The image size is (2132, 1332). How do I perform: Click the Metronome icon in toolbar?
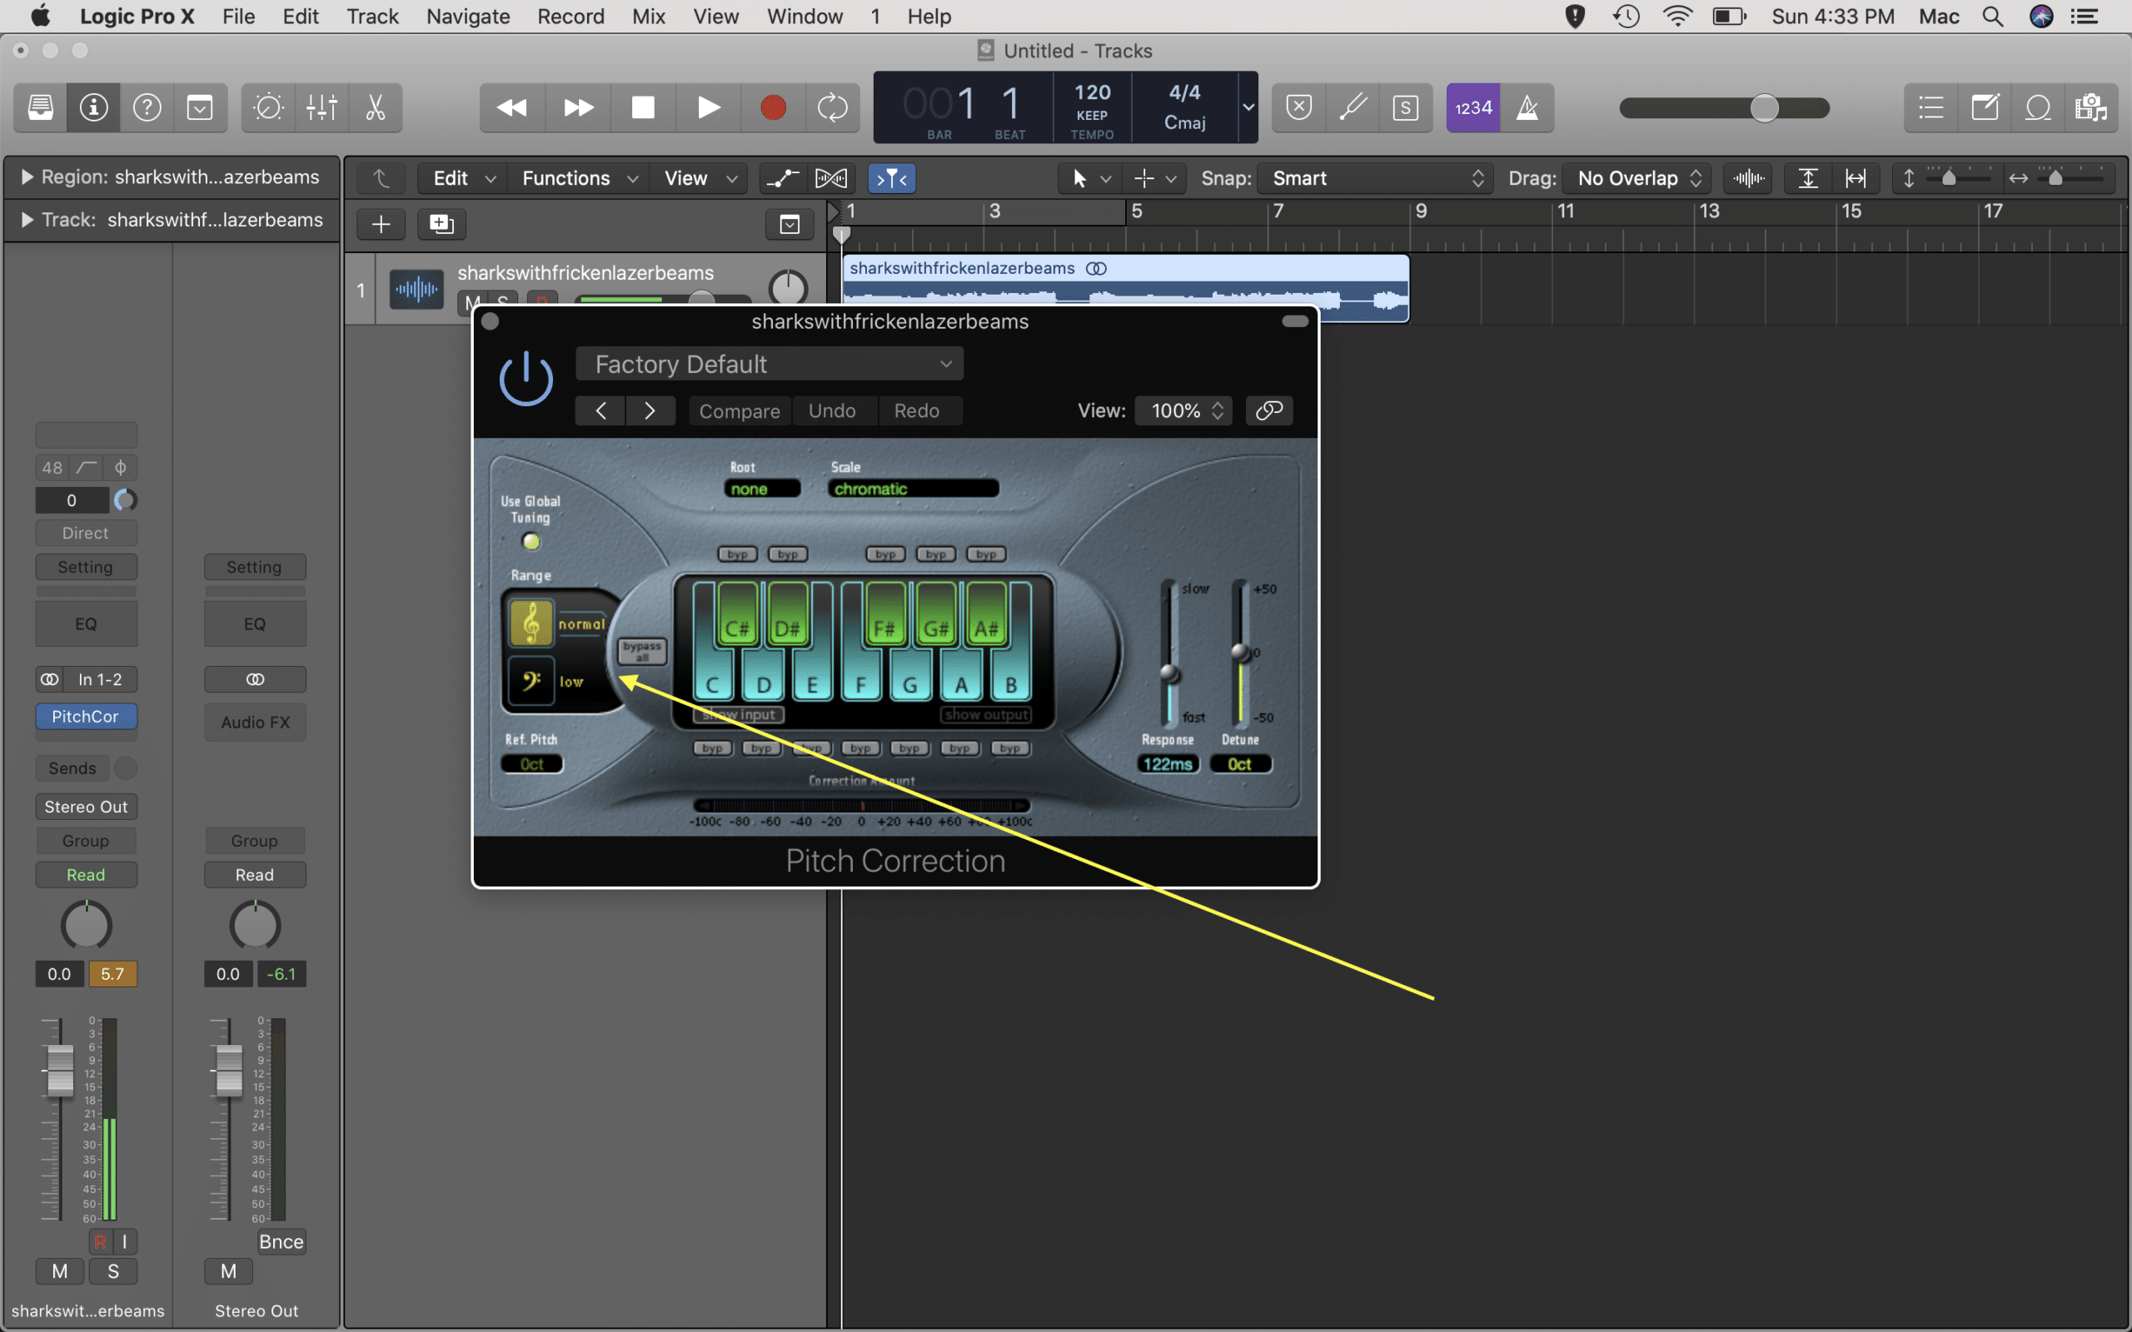click(x=1527, y=107)
